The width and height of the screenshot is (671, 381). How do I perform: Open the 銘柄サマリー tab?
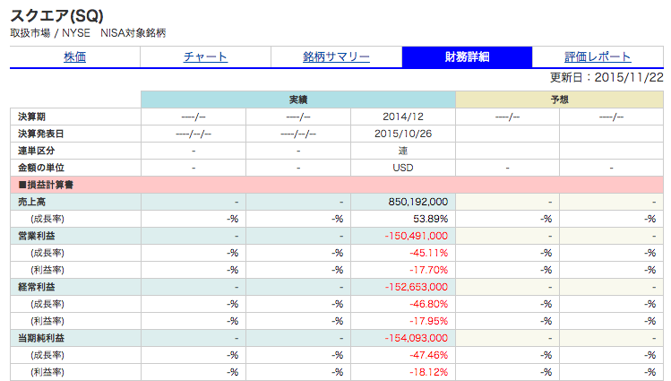click(x=336, y=57)
